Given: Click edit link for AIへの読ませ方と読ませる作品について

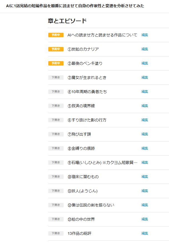Looking at the screenshot, I should [145, 35].
